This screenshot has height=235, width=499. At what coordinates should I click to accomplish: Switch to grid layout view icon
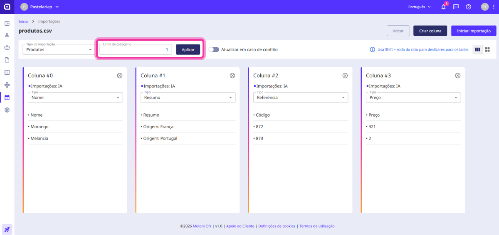pyautogui.click(x=487, y=49)
